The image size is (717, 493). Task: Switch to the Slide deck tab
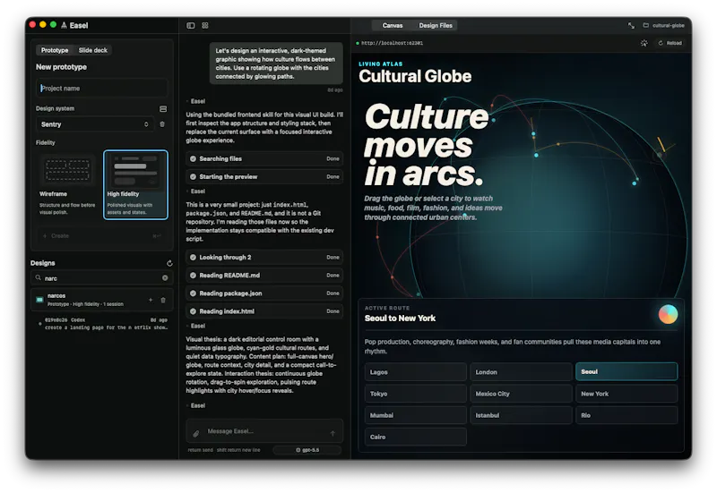(x=93, y=50)
